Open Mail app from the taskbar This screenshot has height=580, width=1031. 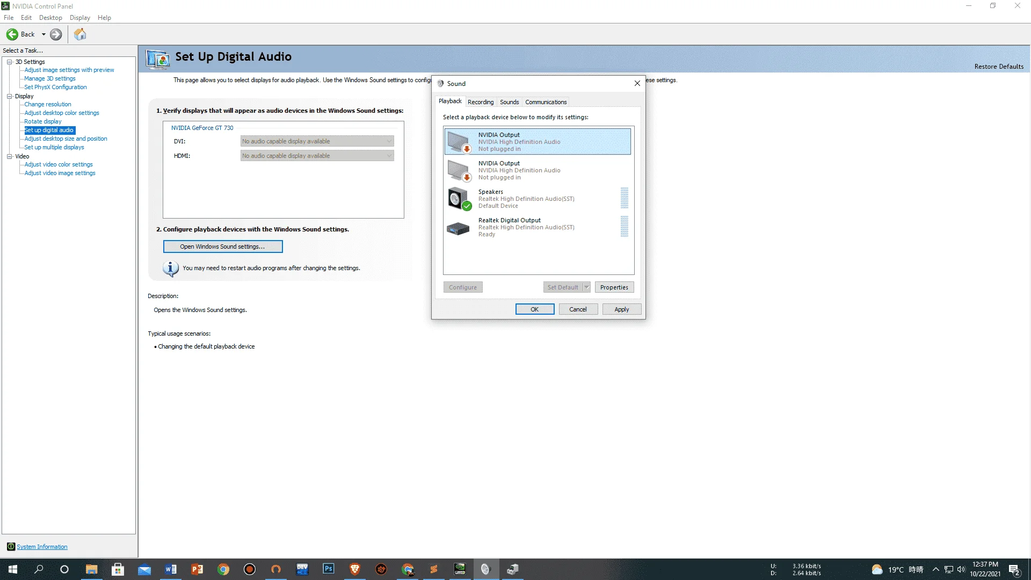click(144, 569)
